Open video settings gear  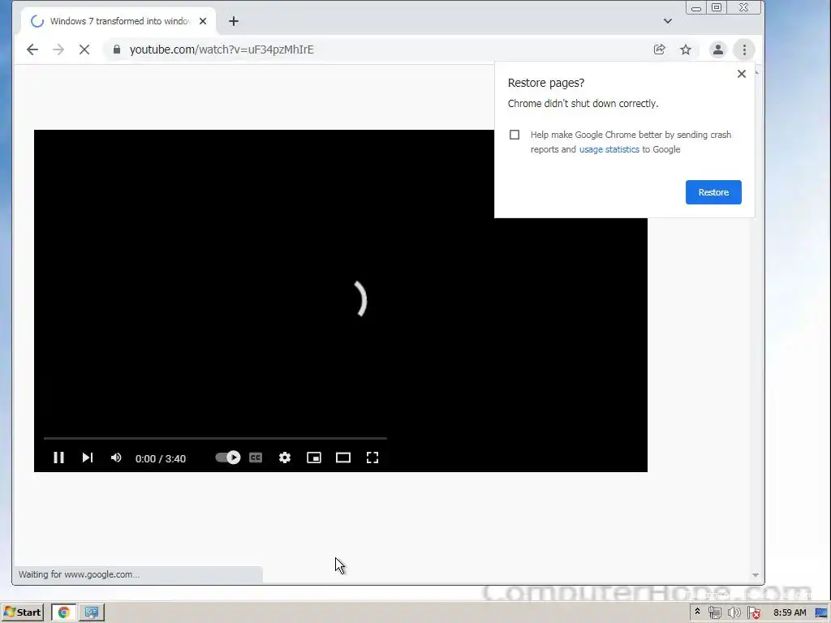pyautogui.click(x=285, y=458)
